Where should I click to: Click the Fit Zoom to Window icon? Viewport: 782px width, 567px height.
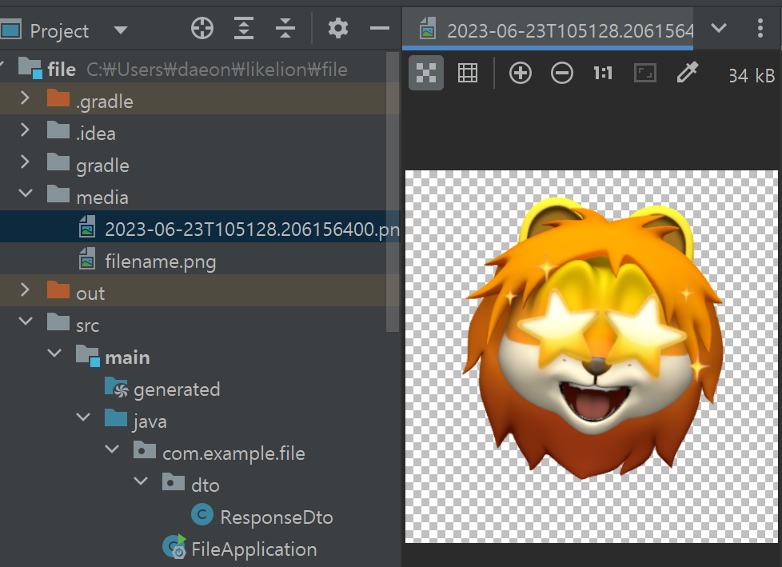coord(644,74)
